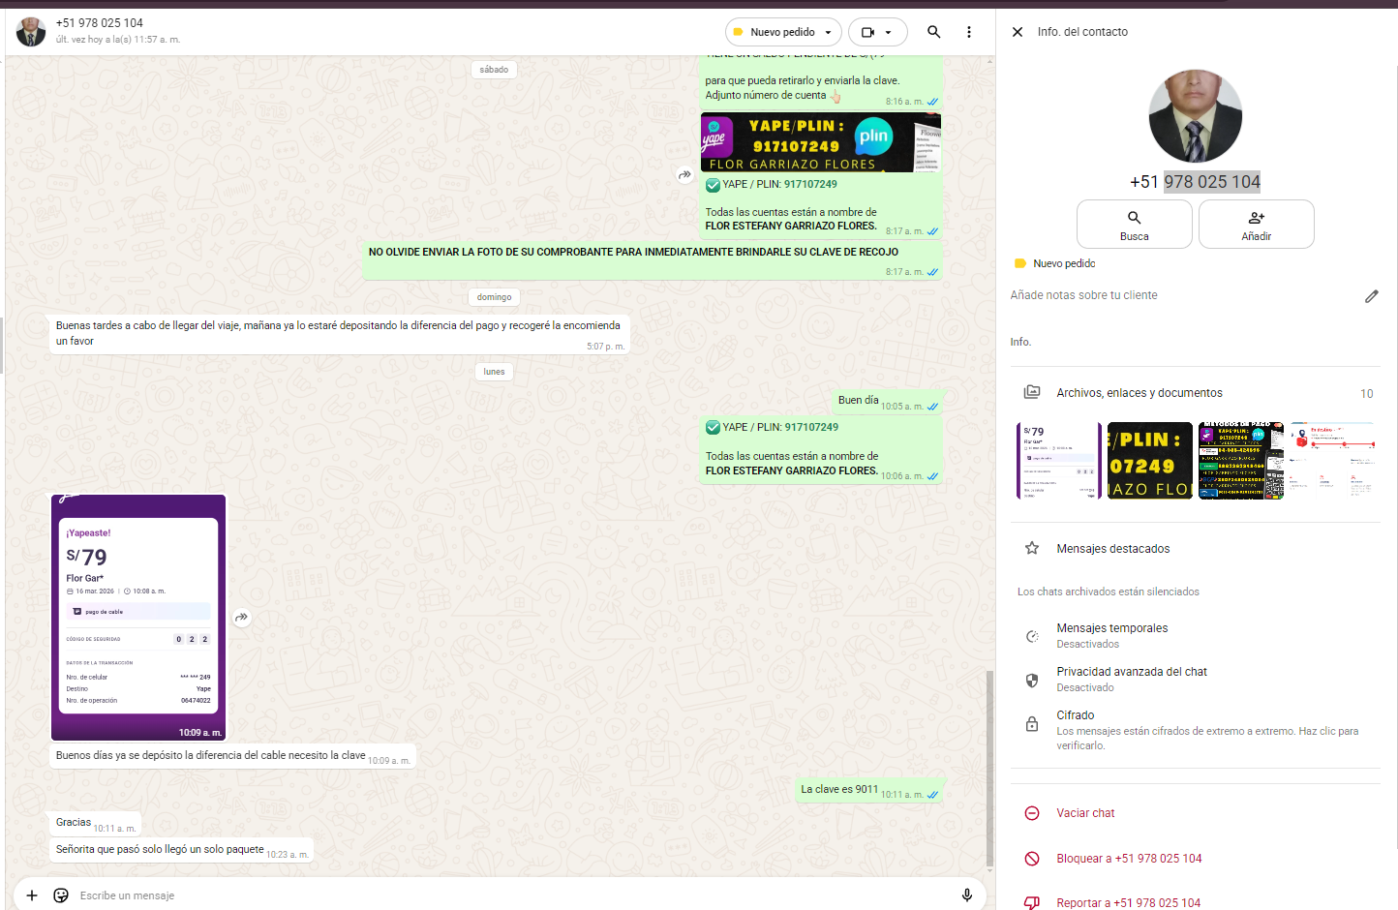Click the search magnifier icon in chat header
The height and width of the screenshot is (910, 1398).
click(x=933, y=32)
